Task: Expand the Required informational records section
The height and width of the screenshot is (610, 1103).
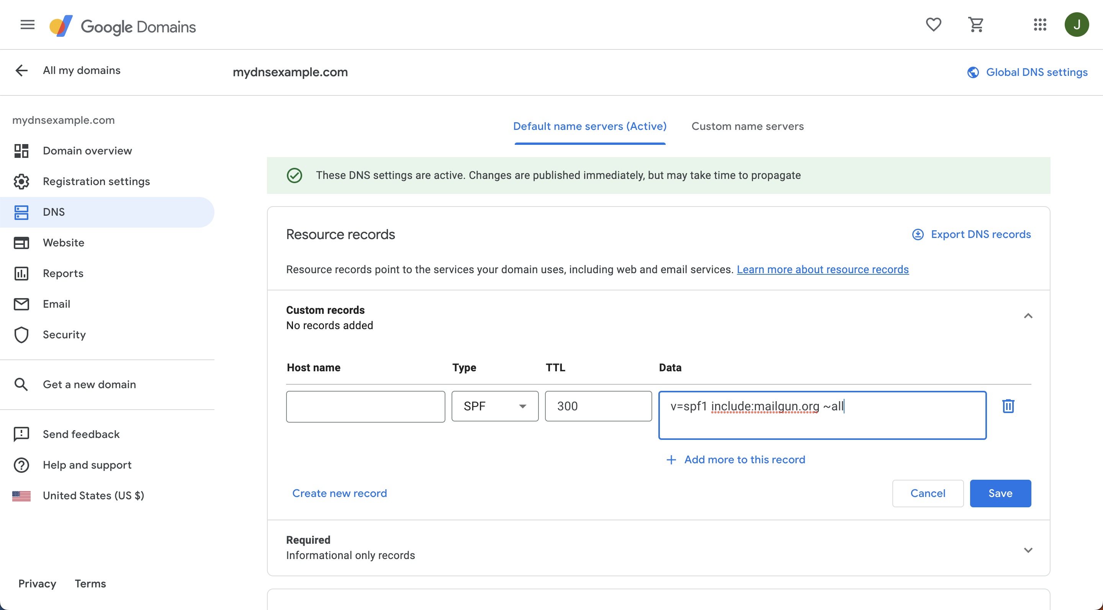Action: (x=1028, y=550)
